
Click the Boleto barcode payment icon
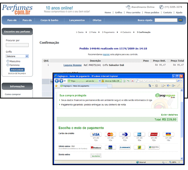96,156
